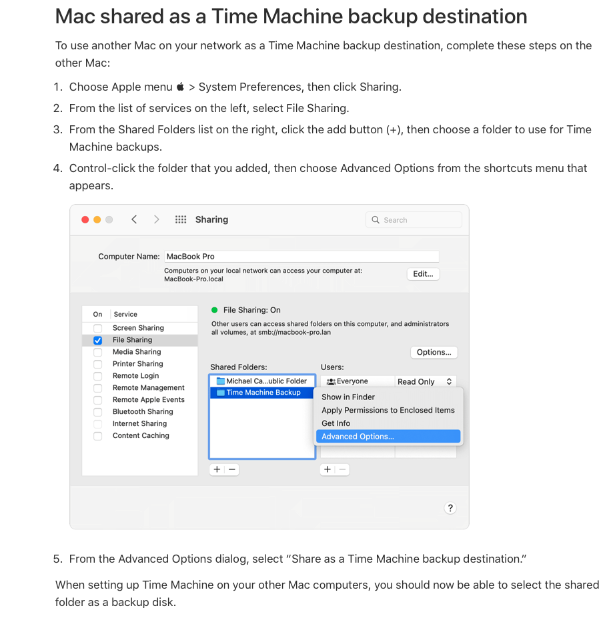The width and height of the screenshot is (615, 618).
Task: Enable the Content Caching checkbox
Action: [98, 436]
